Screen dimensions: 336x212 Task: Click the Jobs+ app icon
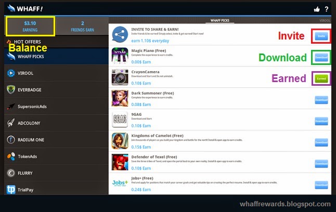pos(120,183)
